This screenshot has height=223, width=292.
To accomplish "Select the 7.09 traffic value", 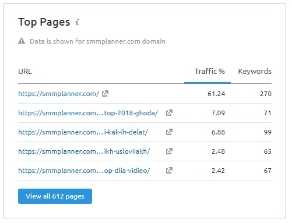I will pyautogui.click(x=218, y=113).
